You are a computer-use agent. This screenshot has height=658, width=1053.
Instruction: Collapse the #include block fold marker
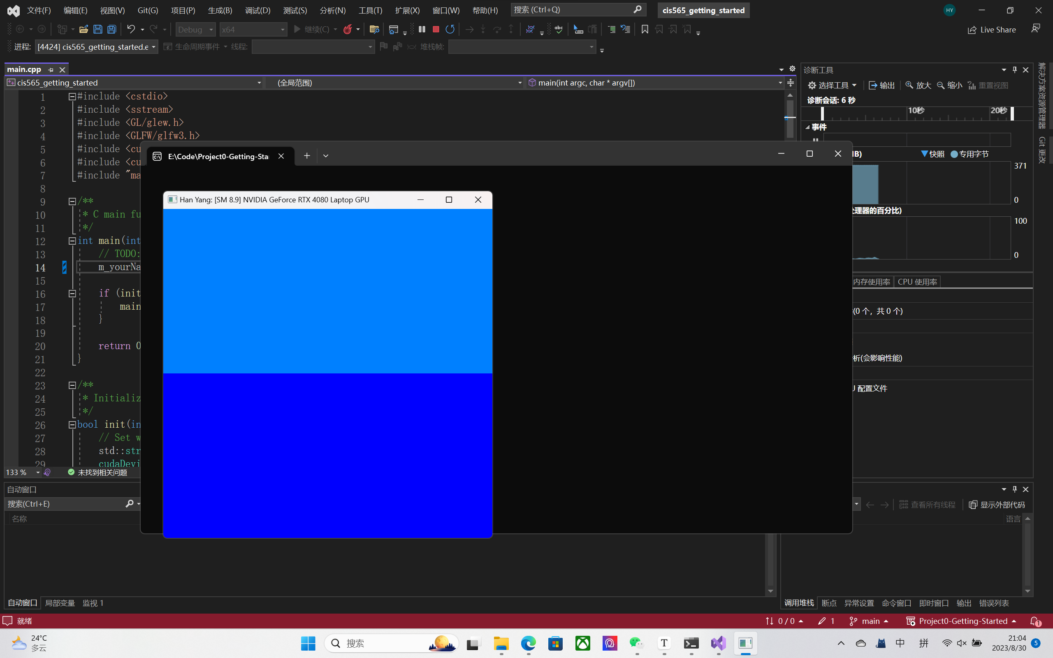pyautogui.click(x=72, y=97)
